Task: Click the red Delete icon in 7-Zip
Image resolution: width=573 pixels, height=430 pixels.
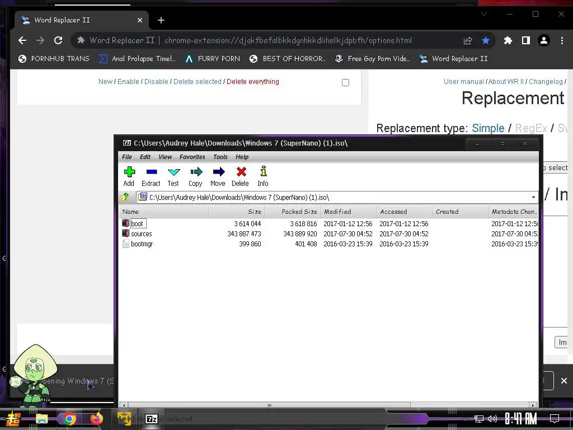Action: tap(240, 176)
